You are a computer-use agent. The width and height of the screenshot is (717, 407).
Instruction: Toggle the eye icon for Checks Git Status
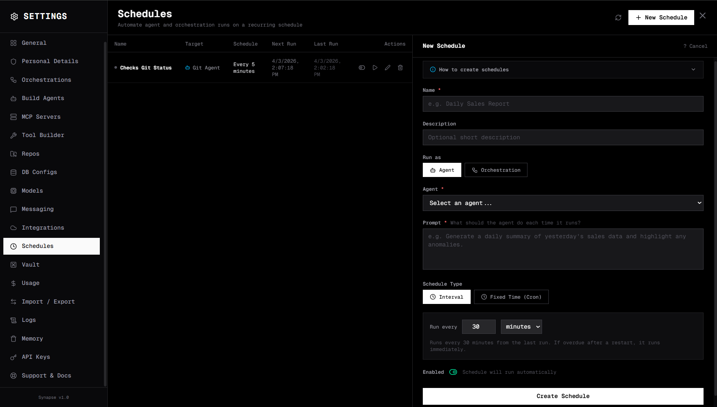pyautogui.click(x=362, y=68)
